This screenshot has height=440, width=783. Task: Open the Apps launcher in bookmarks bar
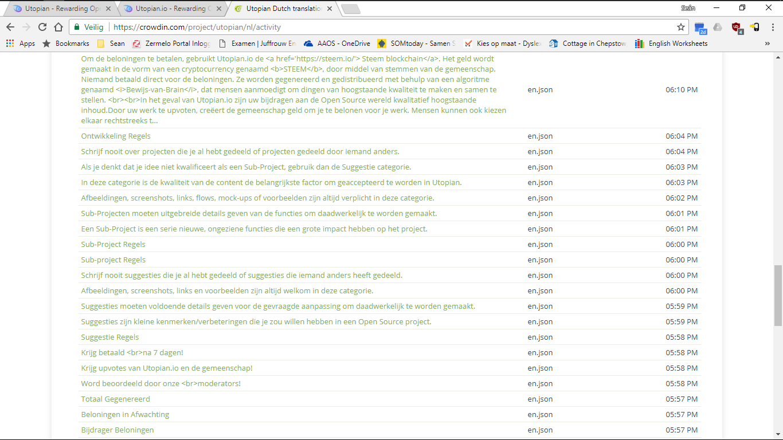point(20,44)
